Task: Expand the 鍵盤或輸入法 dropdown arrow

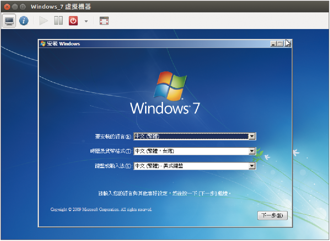Action: (252, 166)
